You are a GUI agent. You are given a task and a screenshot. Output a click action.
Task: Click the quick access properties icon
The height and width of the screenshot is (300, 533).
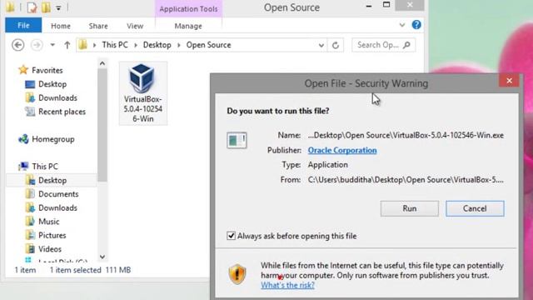point(32,7)
